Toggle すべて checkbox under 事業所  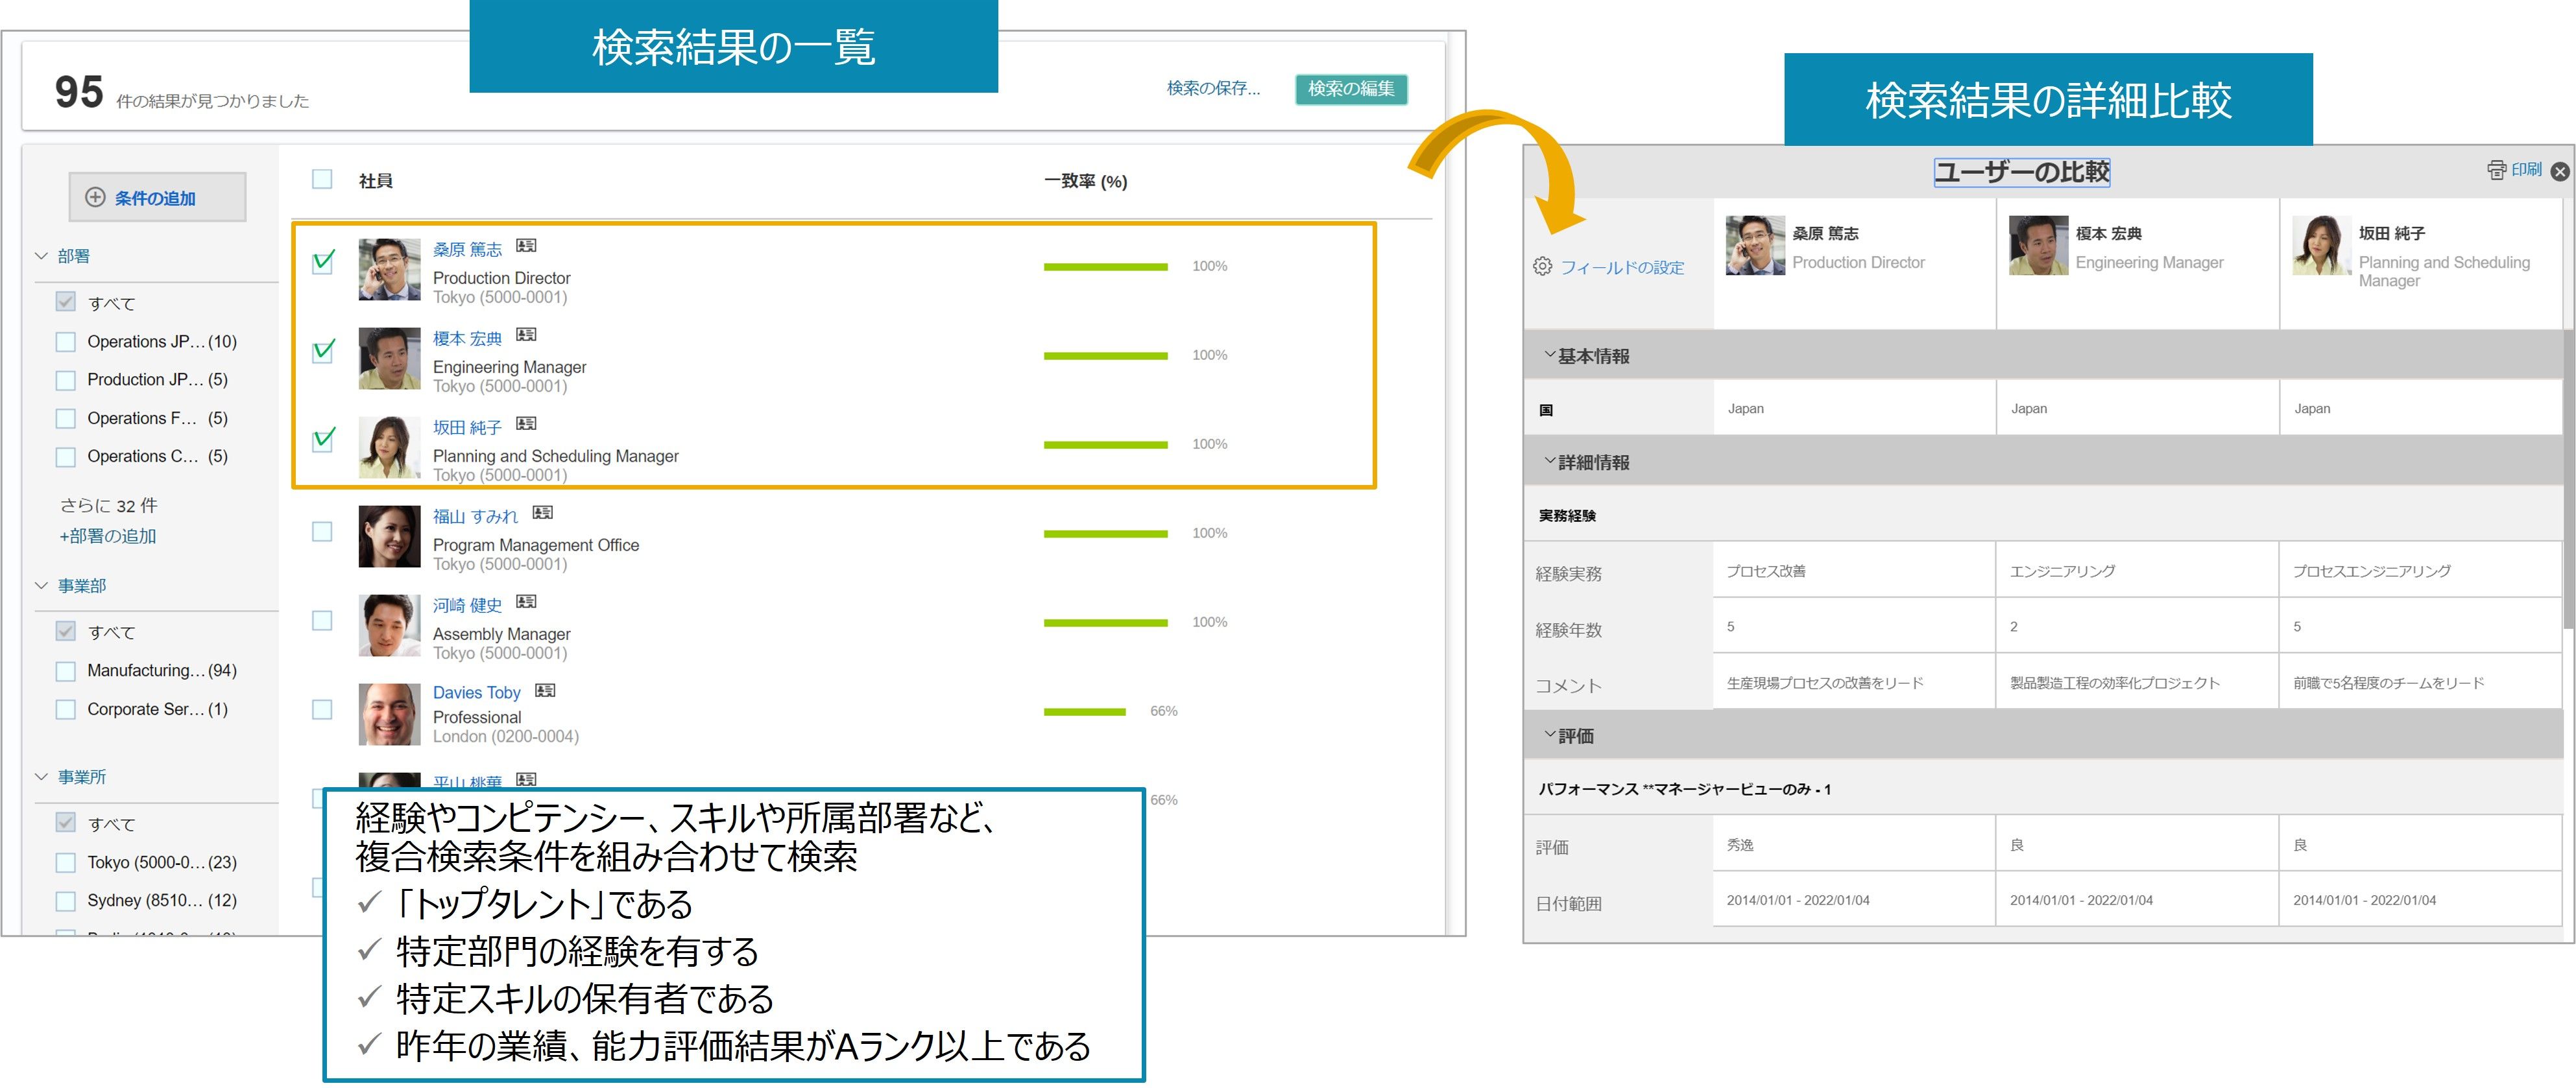click(x=66, y=822)
